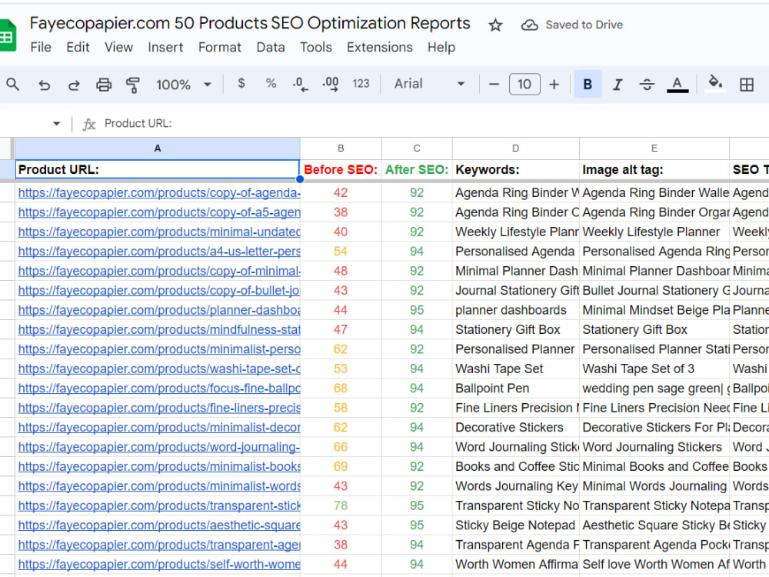Select the Ballpoint Pen keyword cell
The height and width of the screenshot is (577, 769).
click(x=515, y=389)
